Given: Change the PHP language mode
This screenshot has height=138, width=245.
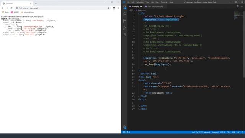Looking at the screenshot, I should pyautogui.click(x=234, y=132).
